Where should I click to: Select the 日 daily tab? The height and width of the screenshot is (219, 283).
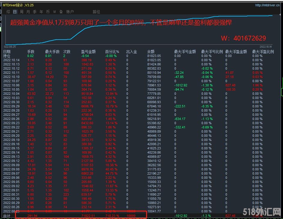tap(15, 12)
